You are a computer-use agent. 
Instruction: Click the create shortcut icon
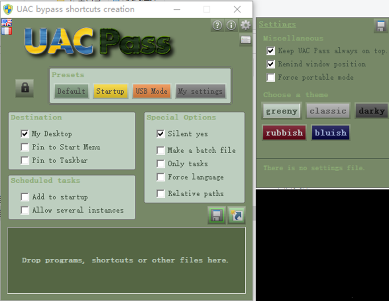click(x=237, y=215)
